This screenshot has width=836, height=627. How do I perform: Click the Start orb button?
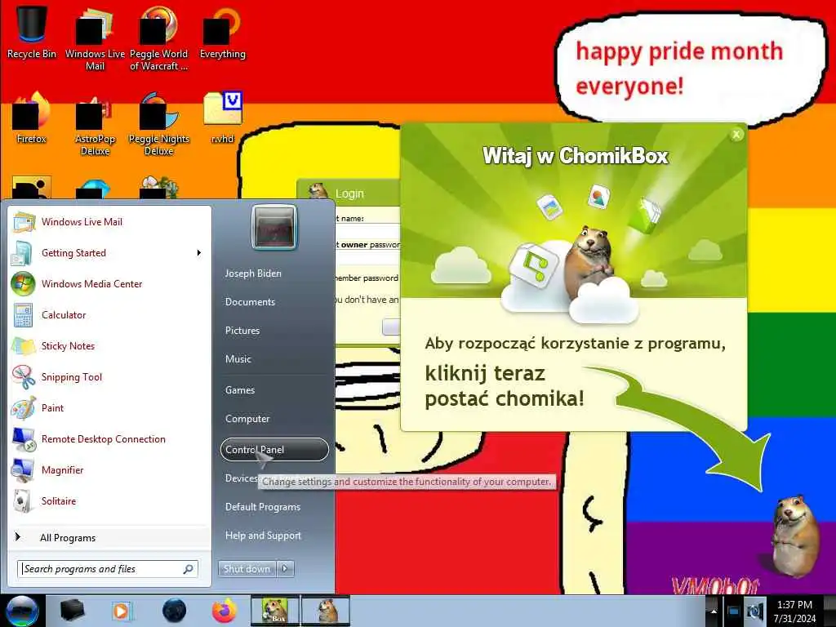click(x=22, y=611)
